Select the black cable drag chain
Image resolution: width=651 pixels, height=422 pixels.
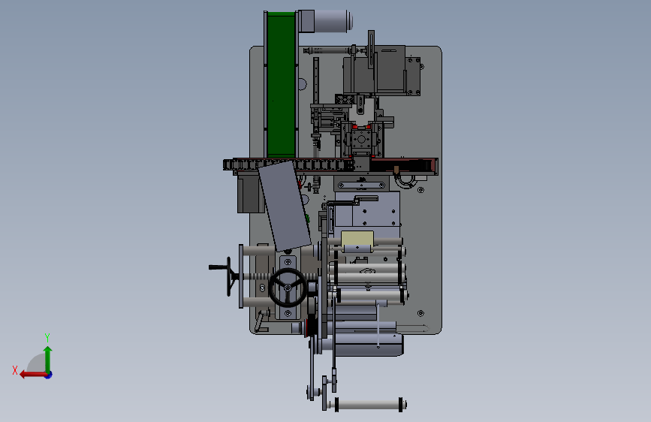289,164
